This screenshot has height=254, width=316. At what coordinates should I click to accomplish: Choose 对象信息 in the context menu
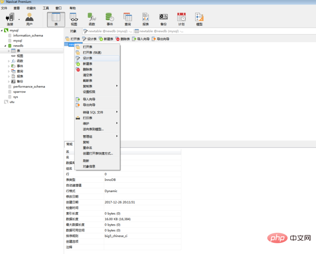pos(97,166)
